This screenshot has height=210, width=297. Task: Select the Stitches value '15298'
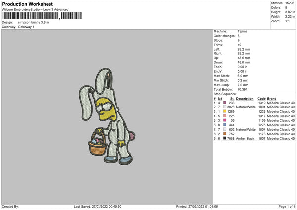[290, 3]
